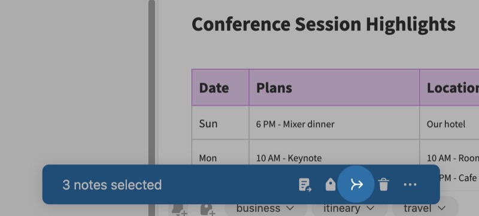The width and height of the screenshot is (479, 216).
Task: Click the Conference Session Highlights note title
Action: (323, 25)
